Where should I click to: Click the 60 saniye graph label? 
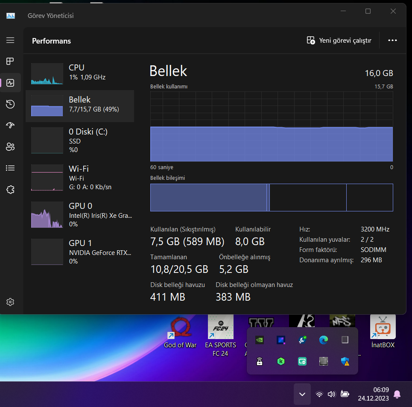(x=161, y=167)
